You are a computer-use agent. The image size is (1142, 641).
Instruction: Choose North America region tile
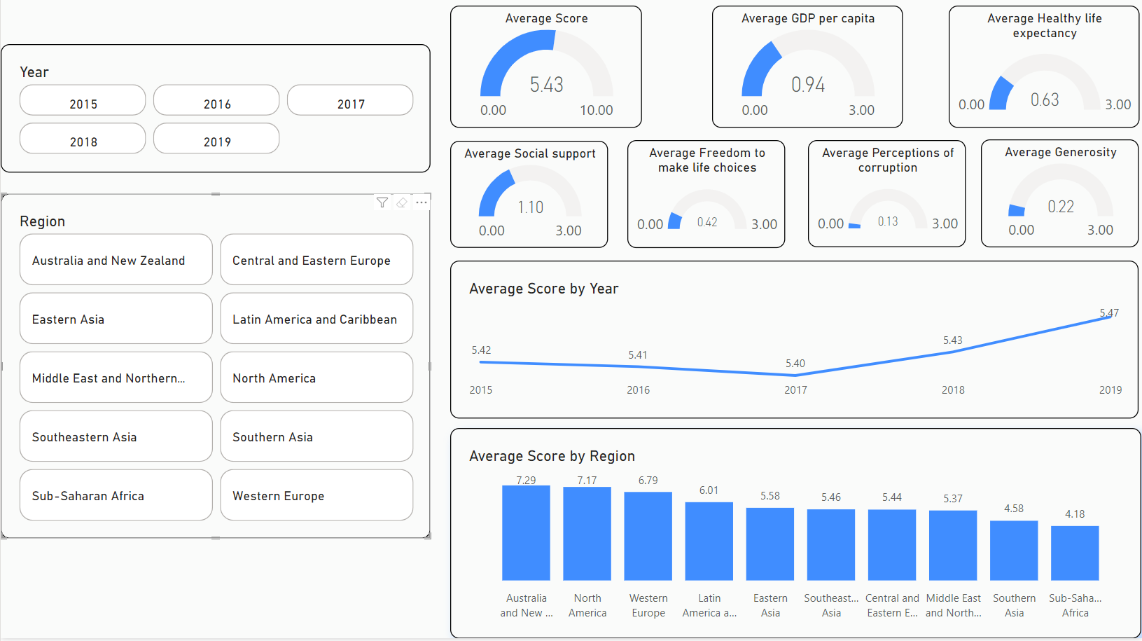coord(316,377)
